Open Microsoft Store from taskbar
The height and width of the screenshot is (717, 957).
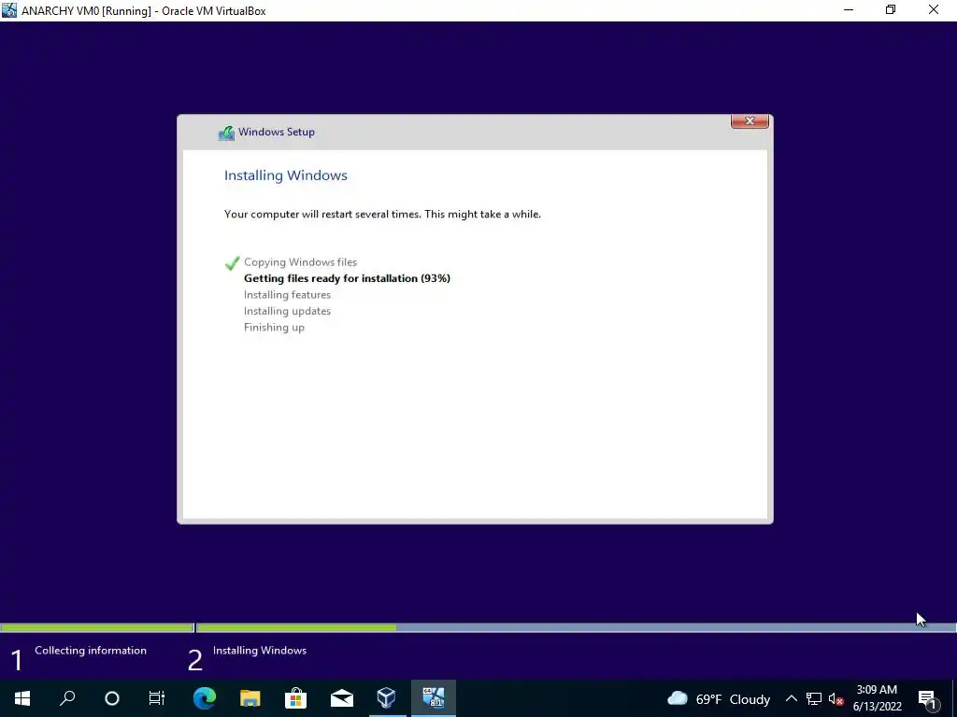click(x=295, y=698)
